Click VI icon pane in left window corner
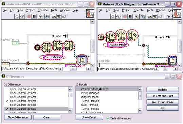The image size is (183, 124). pos(90,14)
